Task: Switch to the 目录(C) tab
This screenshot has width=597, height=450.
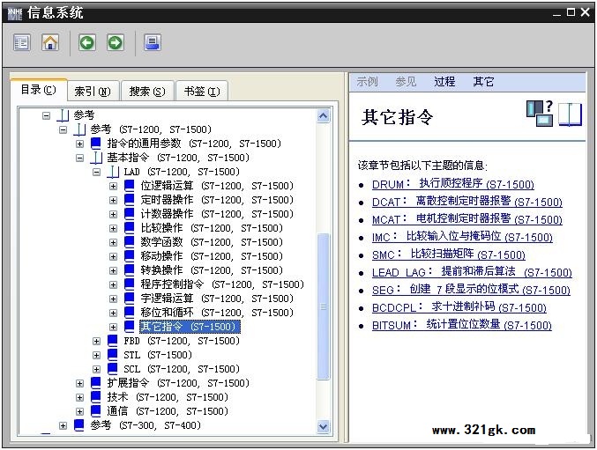Action: [39, 90]
